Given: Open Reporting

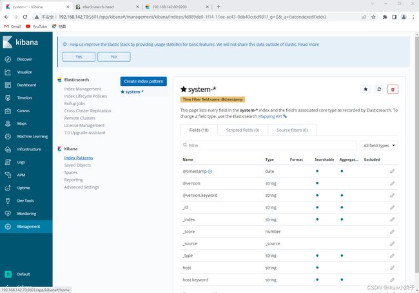Looking at the screenshot, I should (x=73, y=180).
